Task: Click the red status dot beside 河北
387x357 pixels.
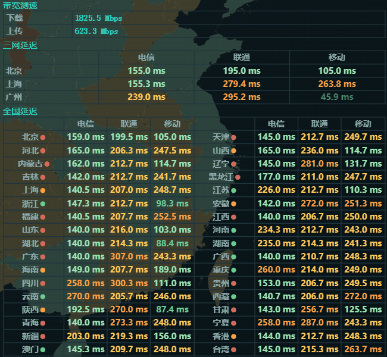Action: pos(43,151)
